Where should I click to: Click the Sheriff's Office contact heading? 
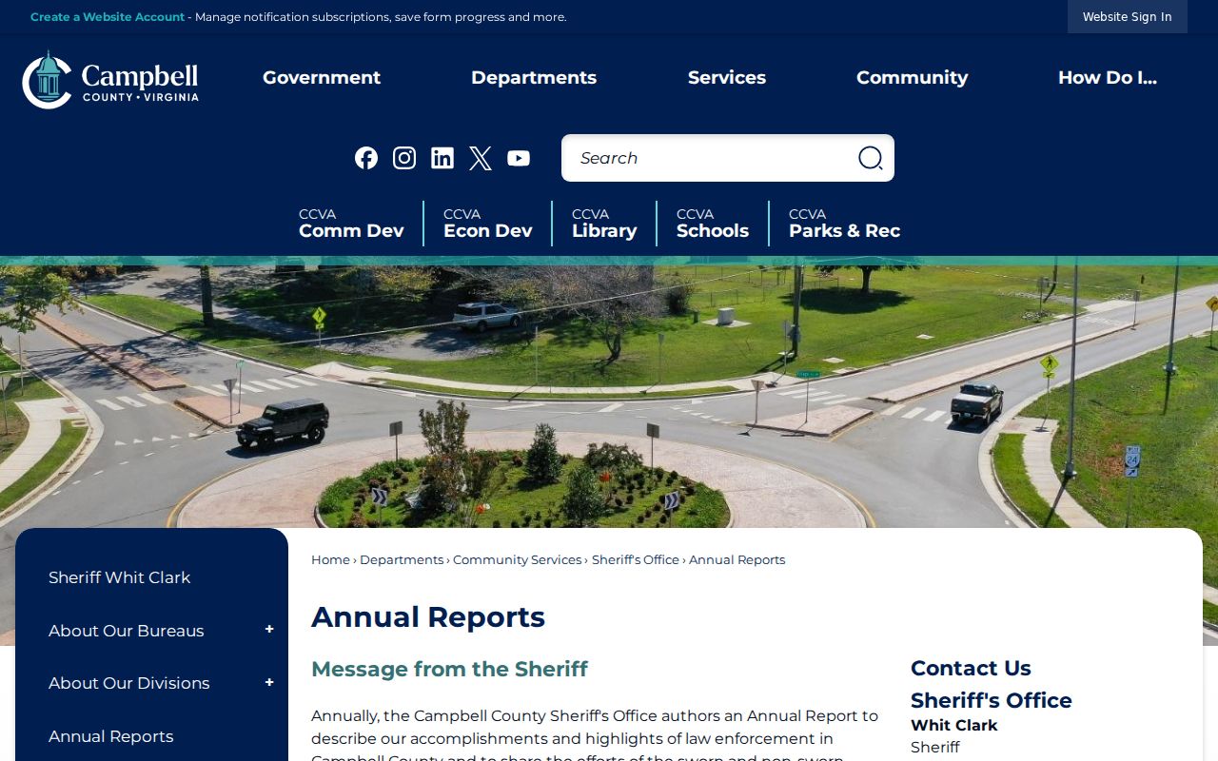992,700
